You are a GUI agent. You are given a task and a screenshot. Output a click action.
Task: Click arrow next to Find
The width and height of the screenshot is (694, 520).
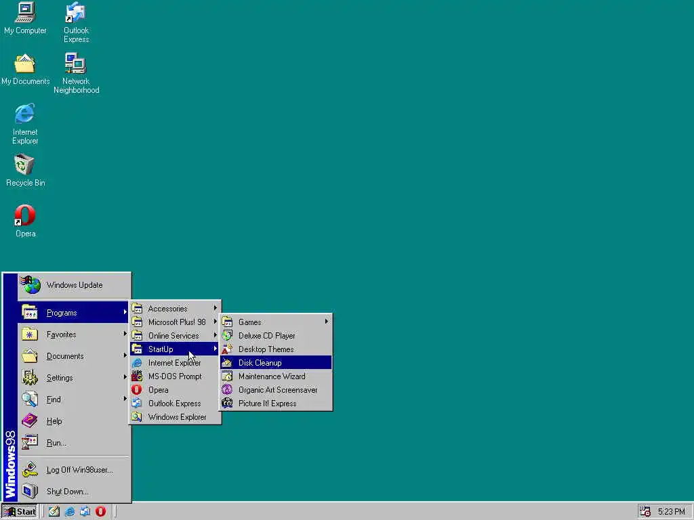(125, 399)
